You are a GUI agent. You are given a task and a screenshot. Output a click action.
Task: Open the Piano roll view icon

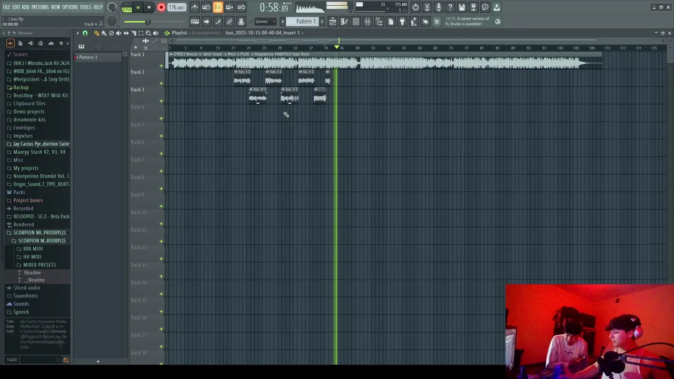coord(344,22)
